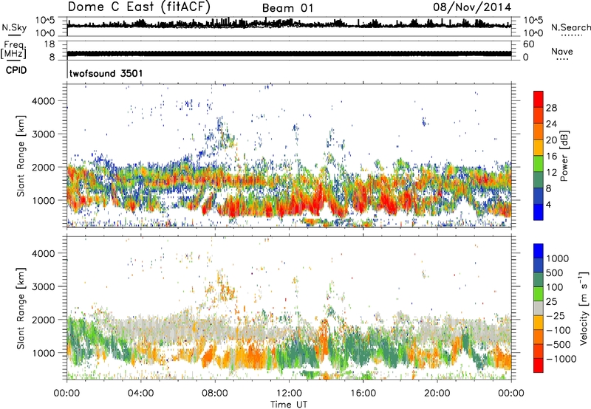This screenshot has height=409, width=591.
Task: Click the '4' power colorbar tick label
Action: pyautogui.click(x=548, y=205)
